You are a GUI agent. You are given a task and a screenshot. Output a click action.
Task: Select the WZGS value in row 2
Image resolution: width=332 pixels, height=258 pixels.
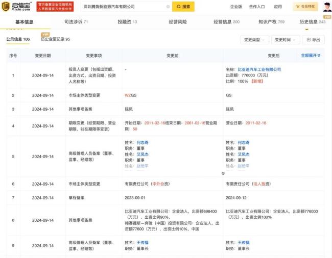pyautogui.click(x=131, y=95)
